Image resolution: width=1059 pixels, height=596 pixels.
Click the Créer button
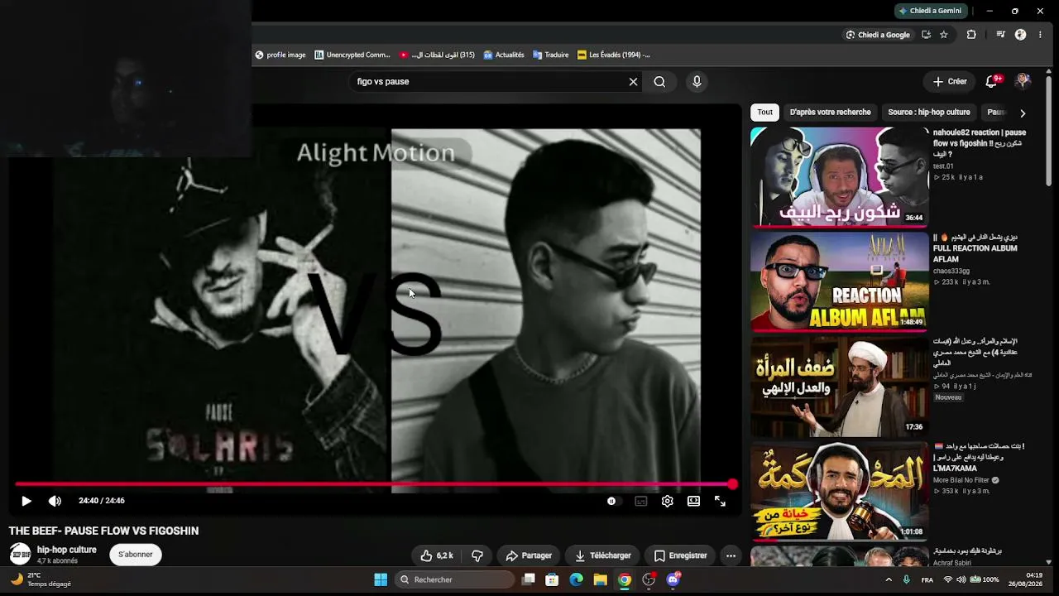pos(950,82)
